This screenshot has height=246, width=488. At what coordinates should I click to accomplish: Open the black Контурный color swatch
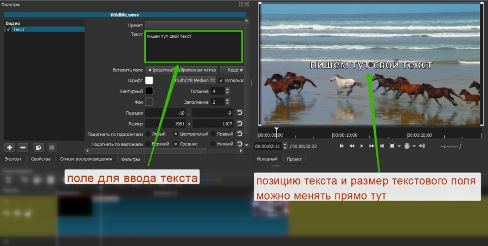[x=149, y=91]
